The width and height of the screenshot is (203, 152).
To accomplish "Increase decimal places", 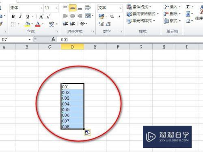I will 101,24.
